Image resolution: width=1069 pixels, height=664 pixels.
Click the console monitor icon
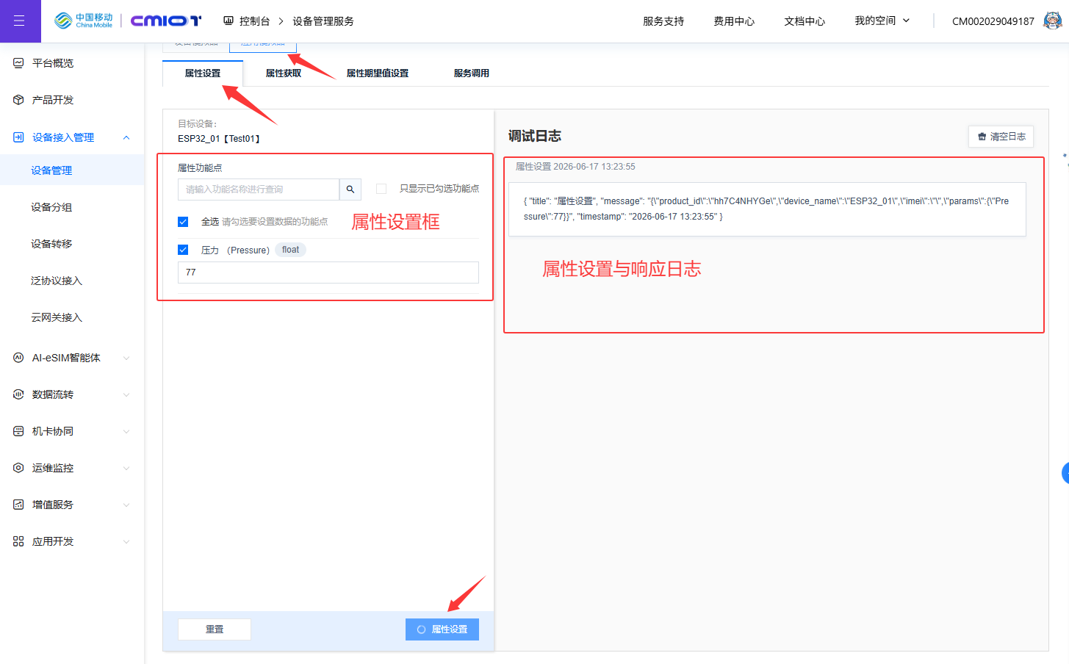(228, 21)
